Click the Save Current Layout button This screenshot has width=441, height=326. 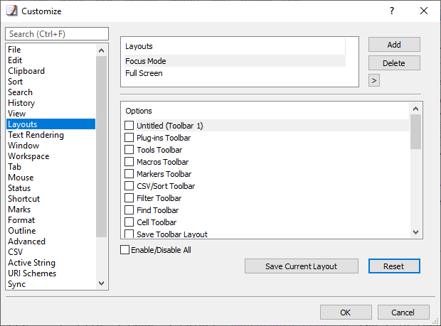[302, 266]
